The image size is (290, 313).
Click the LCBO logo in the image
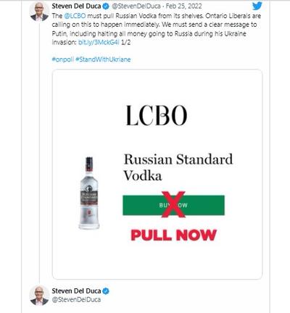[x=157, y=115]
